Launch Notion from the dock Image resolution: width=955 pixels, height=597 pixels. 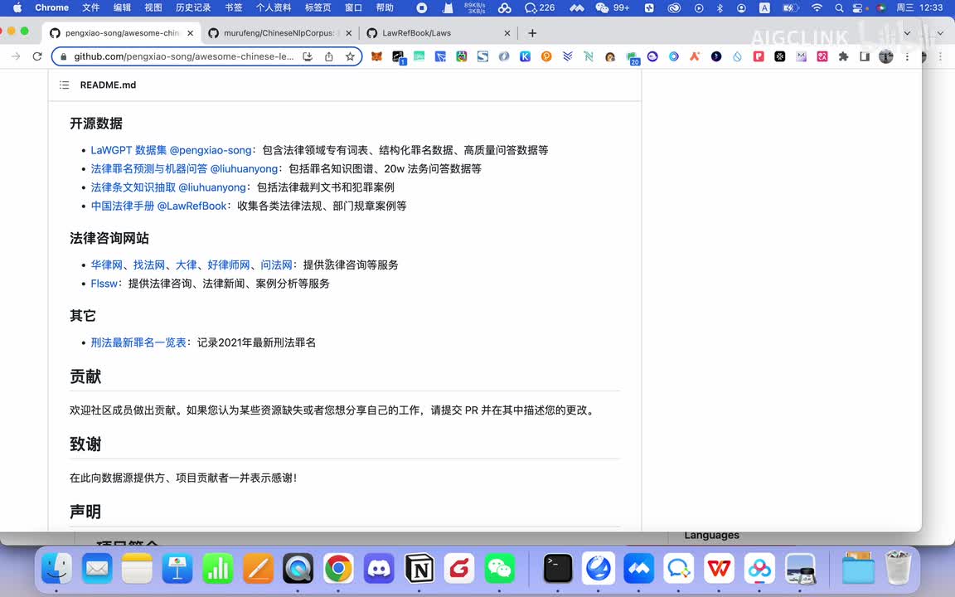[x=419, y=569]
